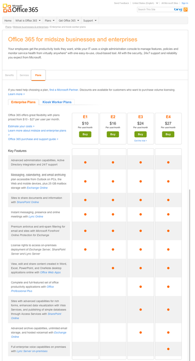Click the Bing search magnifier icon

pyautogui.click(x=185, y=10)
